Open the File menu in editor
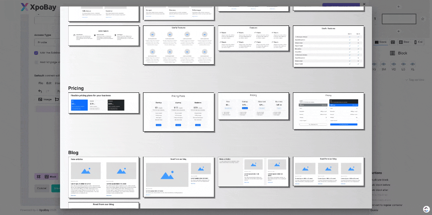This screenshot has height=215, width=432. (x=41, y=83)
